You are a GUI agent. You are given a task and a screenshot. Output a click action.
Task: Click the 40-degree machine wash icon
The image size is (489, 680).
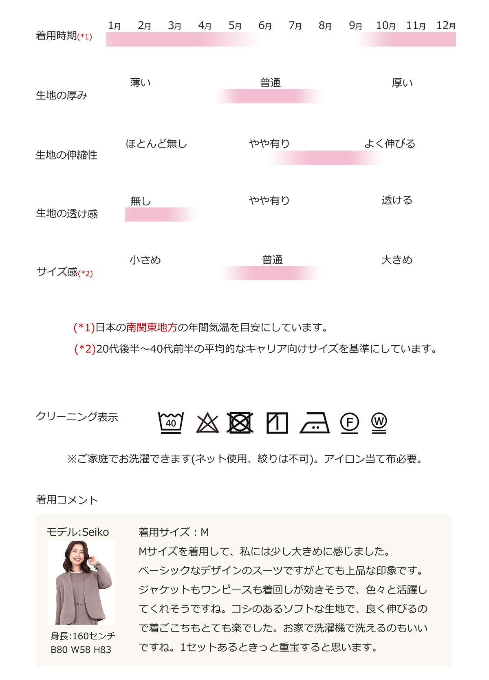171,423
